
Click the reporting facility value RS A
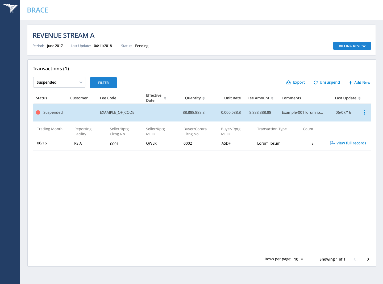78,143
